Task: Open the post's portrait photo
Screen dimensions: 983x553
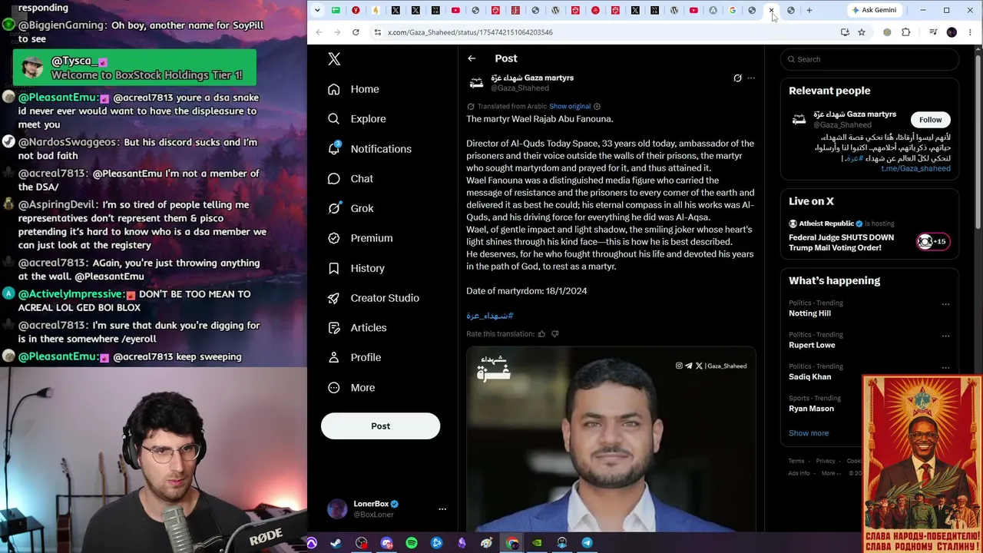Action: [611, 439]
